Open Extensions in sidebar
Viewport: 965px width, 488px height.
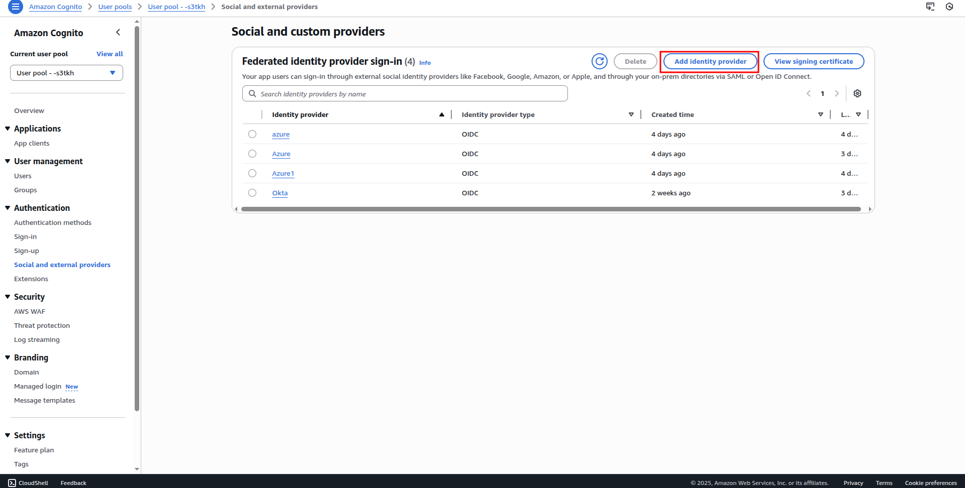(31, 279)
